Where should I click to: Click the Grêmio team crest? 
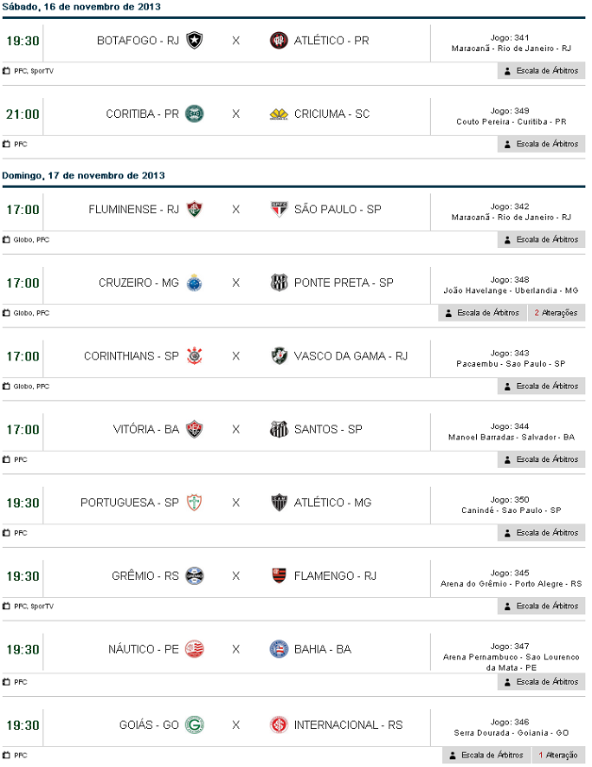click(x=194, y=575)
